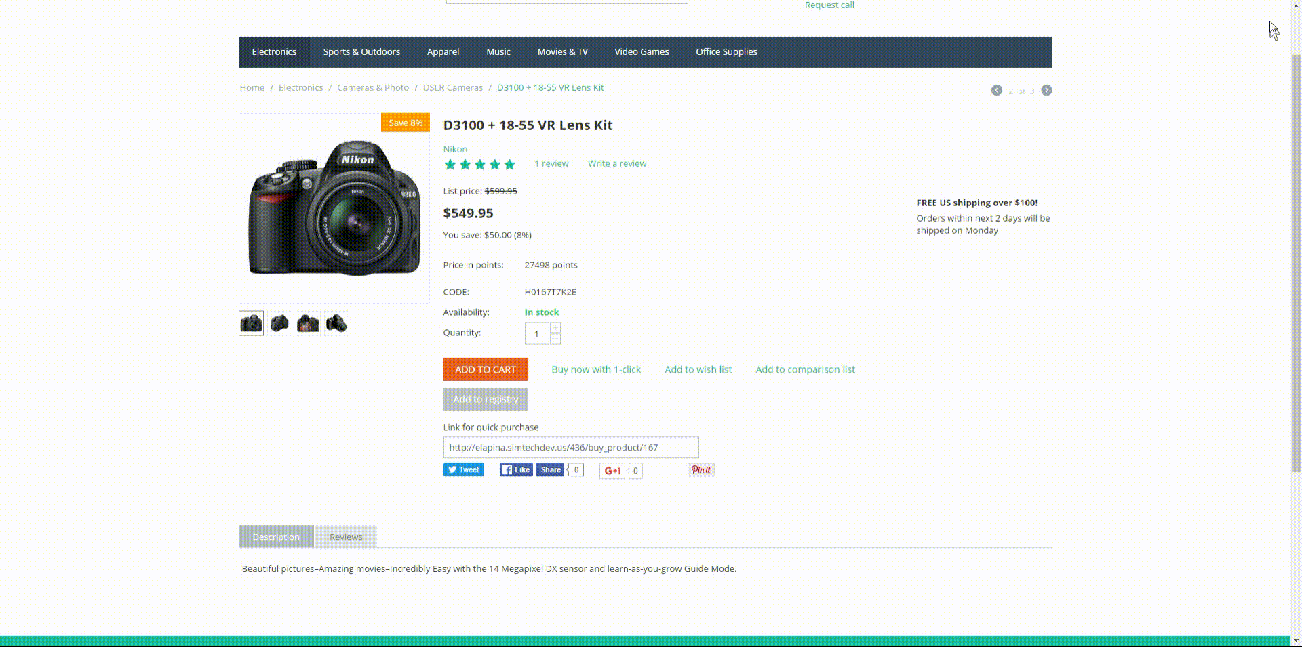Open Office Supplies menu
1302x647 pixels.
coord(726,52)
